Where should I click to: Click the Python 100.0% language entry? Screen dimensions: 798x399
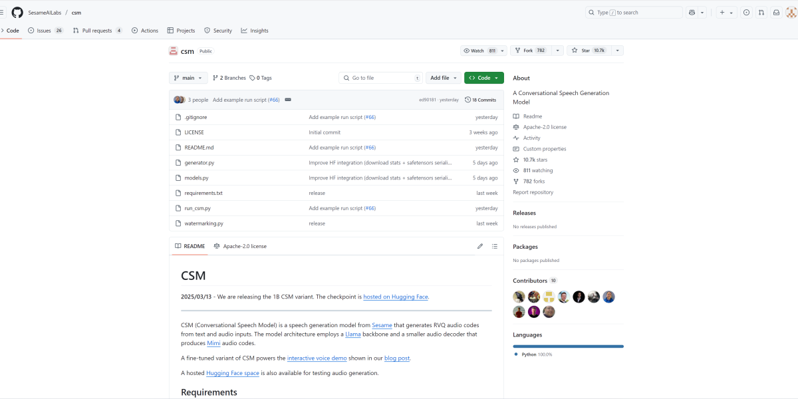(533, 354)
